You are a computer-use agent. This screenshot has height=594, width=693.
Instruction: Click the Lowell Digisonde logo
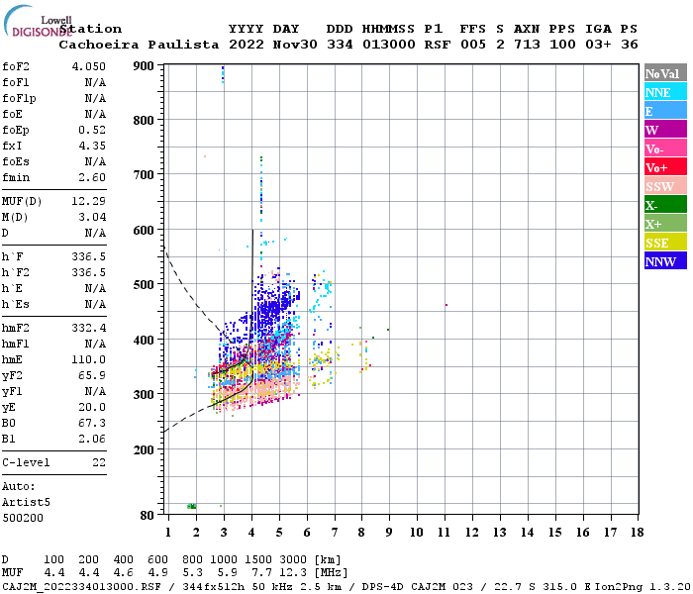38,21
